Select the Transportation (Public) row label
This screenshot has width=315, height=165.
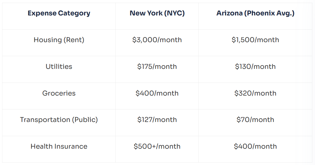pyautogui.click(x=59, y=120)
